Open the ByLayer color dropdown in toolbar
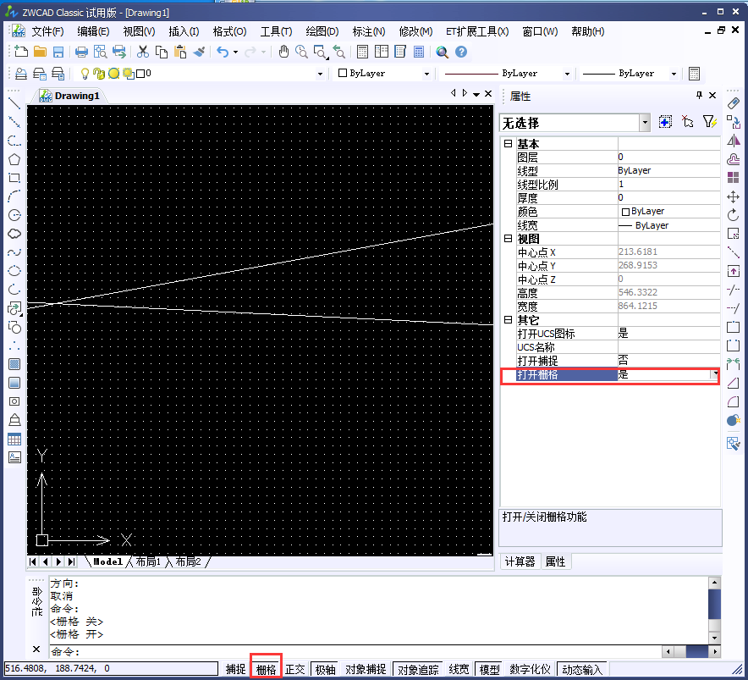The height and width of the screenshot is (680, 748). tap(384, 74)
